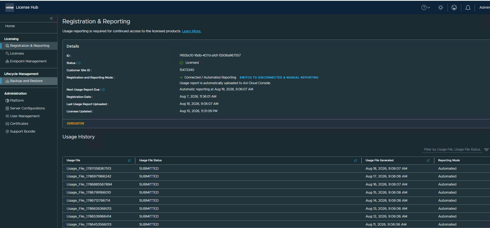Open the feedback smiley icon
The image size is (490, 228).
coord(454,8)
